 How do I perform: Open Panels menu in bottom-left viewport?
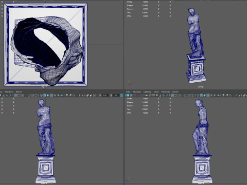click(19, 92)
